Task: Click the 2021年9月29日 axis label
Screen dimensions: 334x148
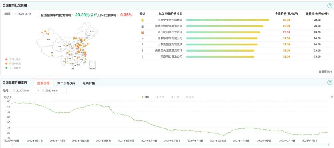Action: [x=218, y=141]
